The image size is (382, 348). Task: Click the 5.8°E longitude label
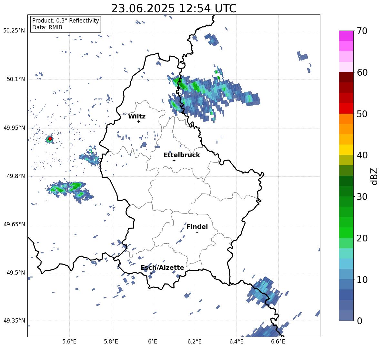pos(111,342)
